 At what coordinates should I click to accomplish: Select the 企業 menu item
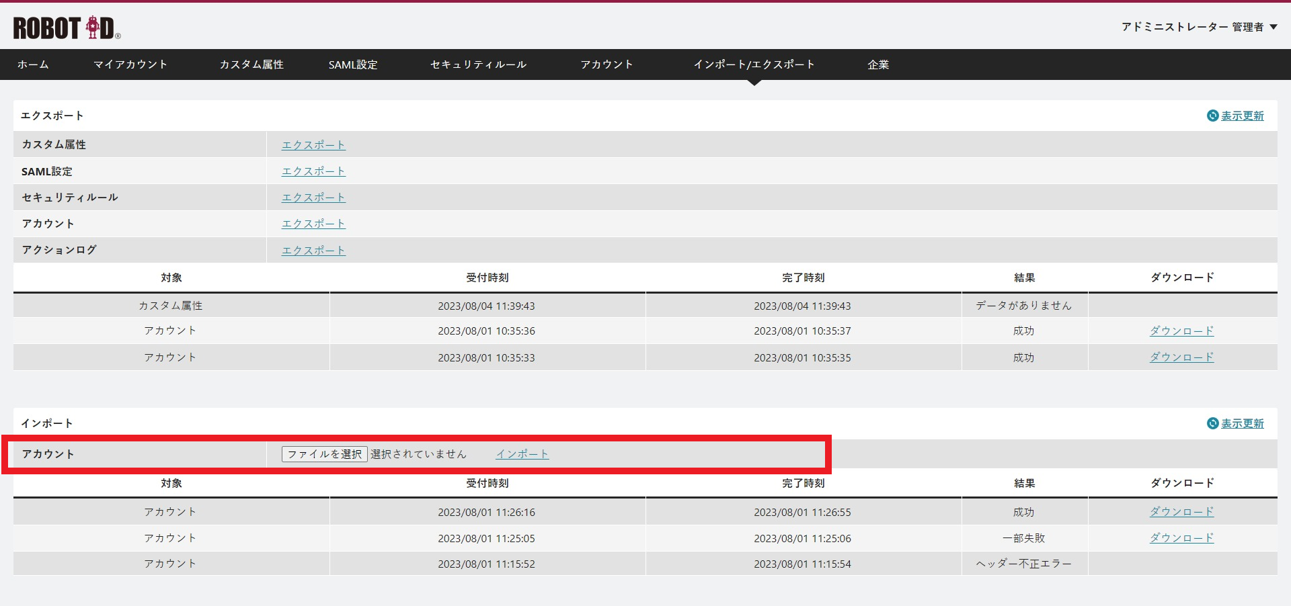[878, 64]
